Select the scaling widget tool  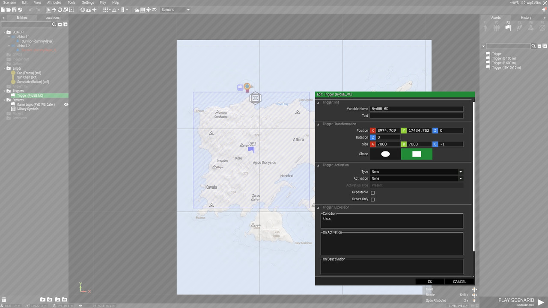click(66, 10)
